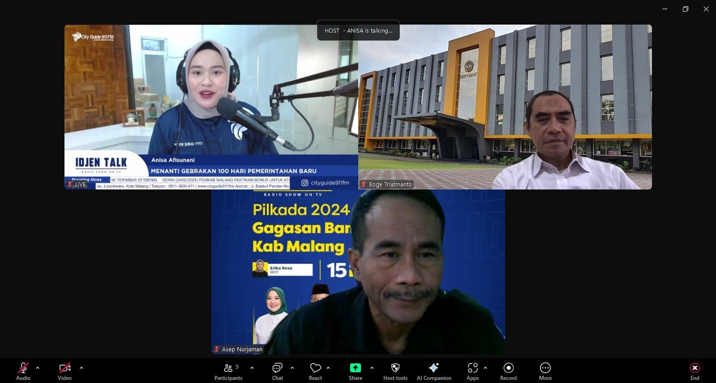Expand the Apps options arrow
716x383 pixels.
(x=485, y=368)
